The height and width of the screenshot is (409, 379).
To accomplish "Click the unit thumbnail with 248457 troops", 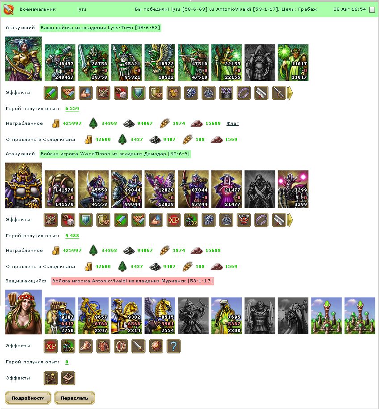I will (x=60, y=63).
